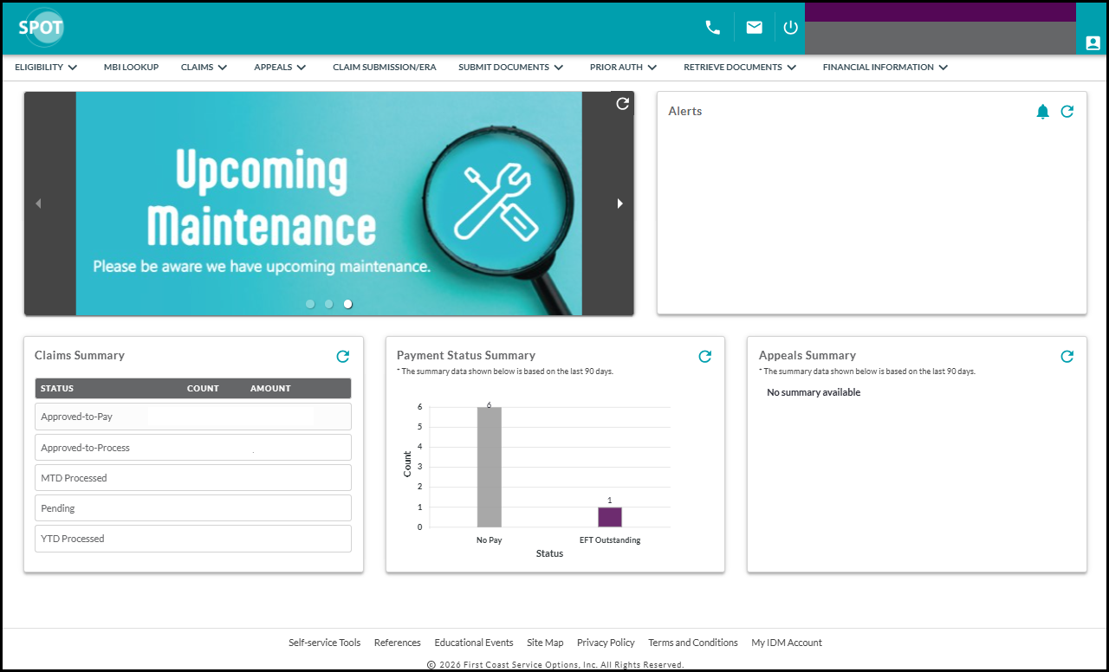Reload the banner carousel
Image resolution: width=1109 pixels, height=672 pixels.
tap(622, 104)
